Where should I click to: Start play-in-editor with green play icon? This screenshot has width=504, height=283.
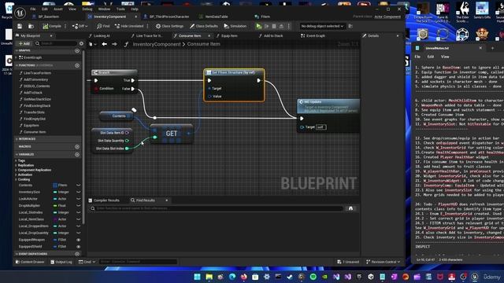(x=259, y=26)
